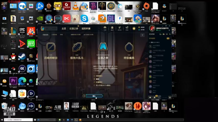Switch to the 人机对战 sub-tab
The width and height of the screenshot is (218, 122).
click(x=54, y=35)
